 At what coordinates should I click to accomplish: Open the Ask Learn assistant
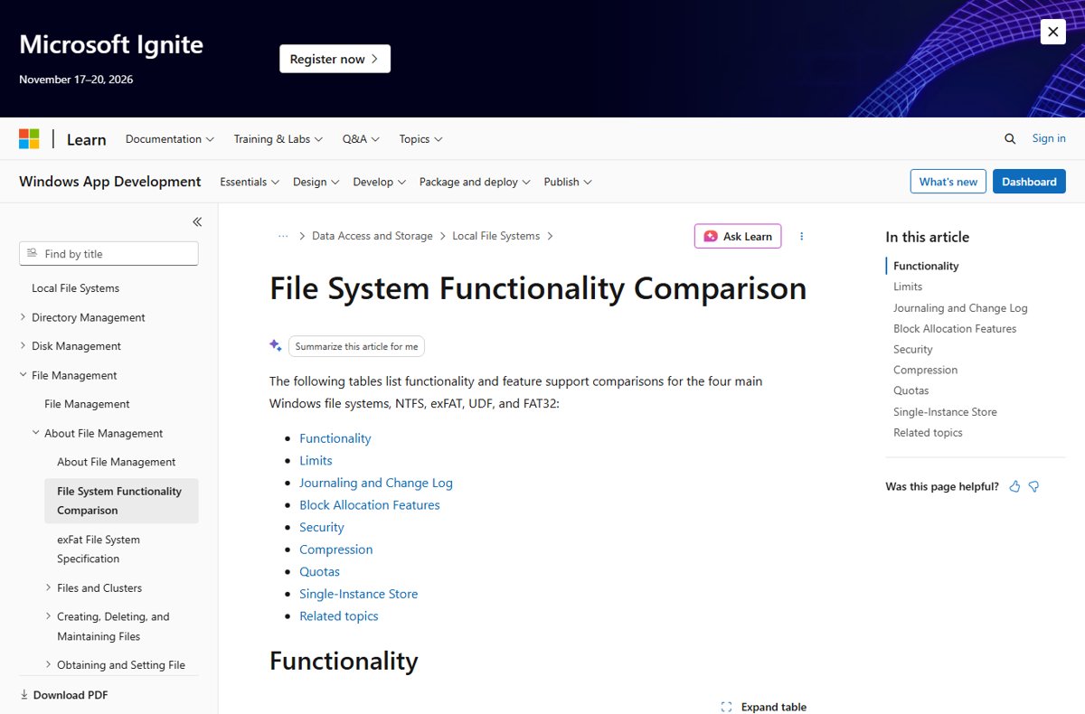(738, 236)
